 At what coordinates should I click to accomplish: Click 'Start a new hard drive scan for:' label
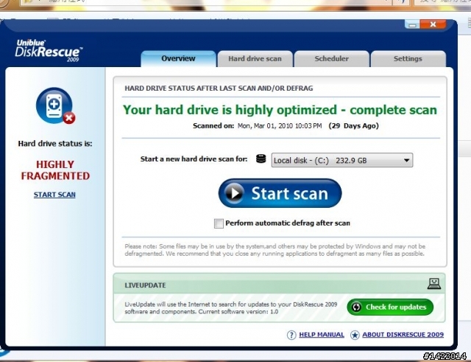pos(194,159)
